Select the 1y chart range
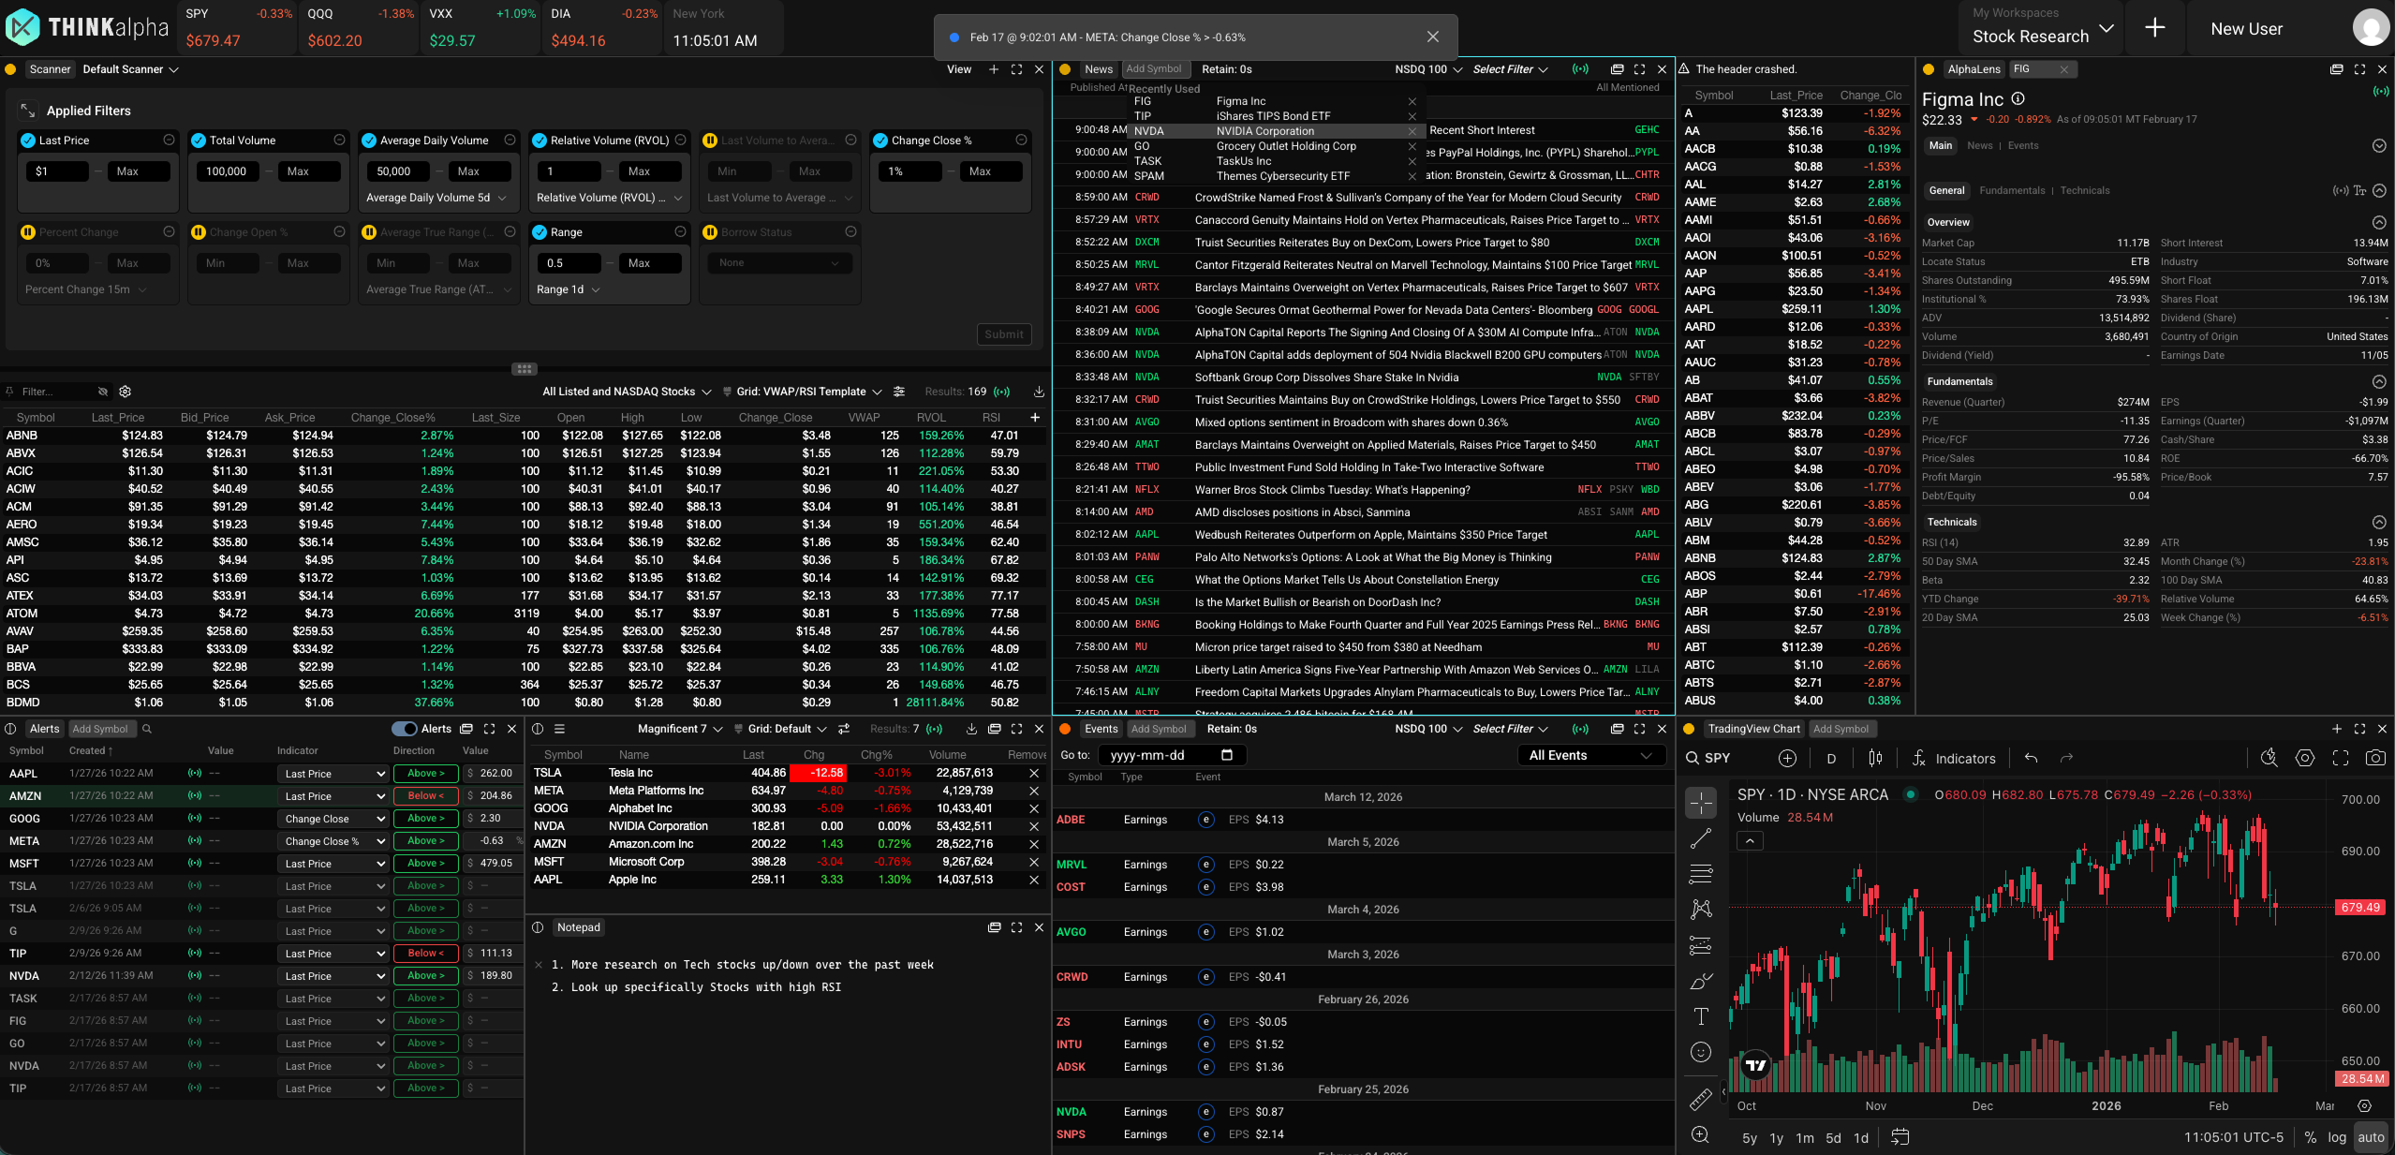Viewport: 2395px width, 1155px height. [x=1776, y=1138]
